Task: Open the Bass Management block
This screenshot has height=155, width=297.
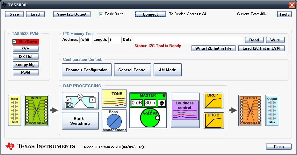Action: coord(114,121)
